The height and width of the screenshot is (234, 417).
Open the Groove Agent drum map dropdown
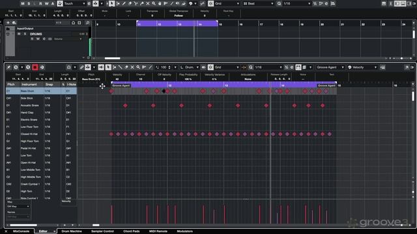tap(330, 68)
